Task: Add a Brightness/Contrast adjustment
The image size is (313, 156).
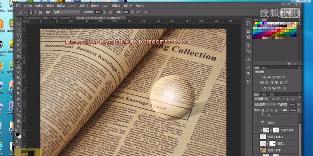Action: point(264,77)
